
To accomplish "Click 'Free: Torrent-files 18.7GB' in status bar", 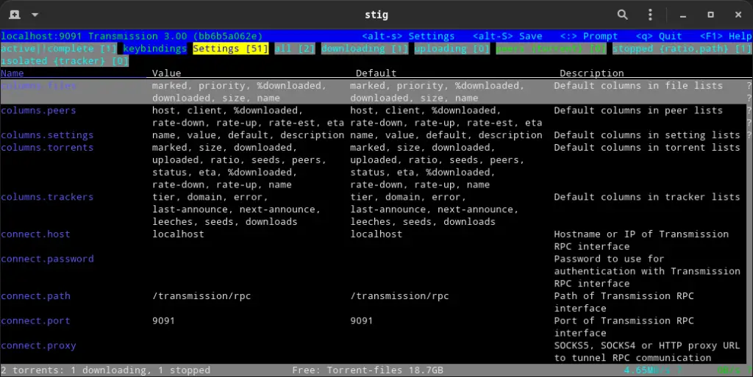I will pos(368,370).
